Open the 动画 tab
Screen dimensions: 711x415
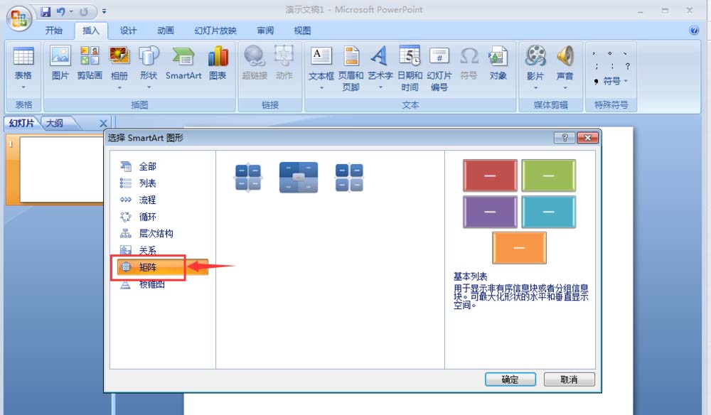pyautogui.click(x=166, y=31)
